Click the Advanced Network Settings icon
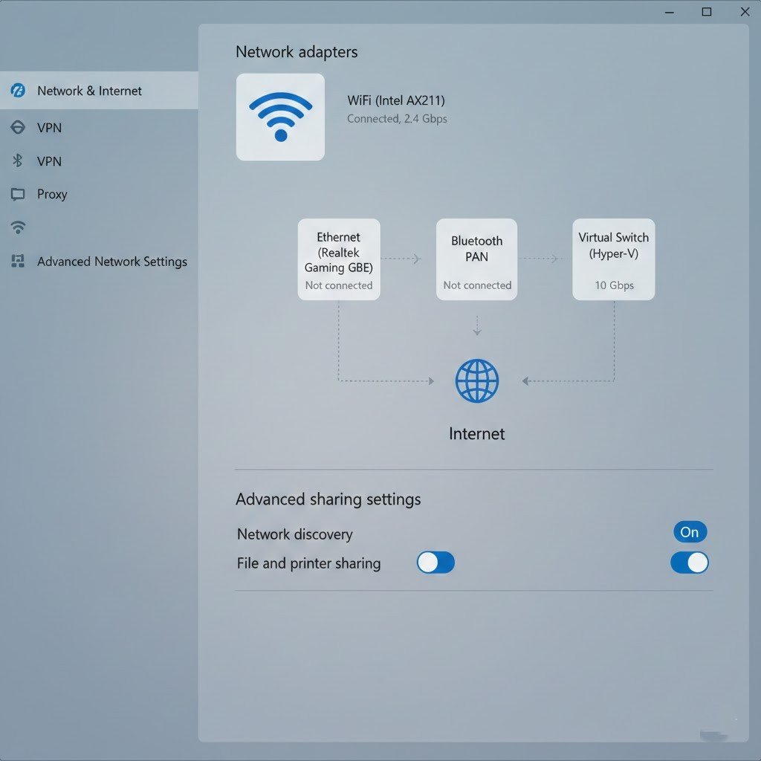761x761 pixels. pyautogui.click(x=18, y=262)
